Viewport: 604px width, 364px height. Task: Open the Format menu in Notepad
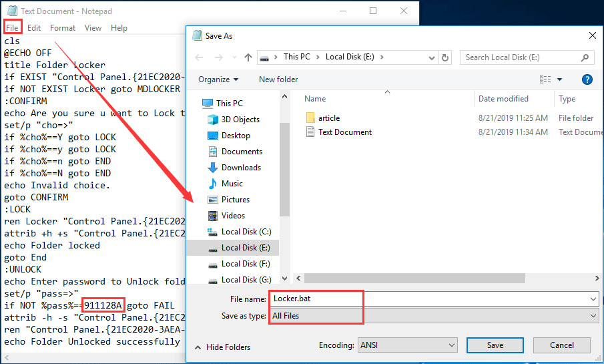[63, 28]
